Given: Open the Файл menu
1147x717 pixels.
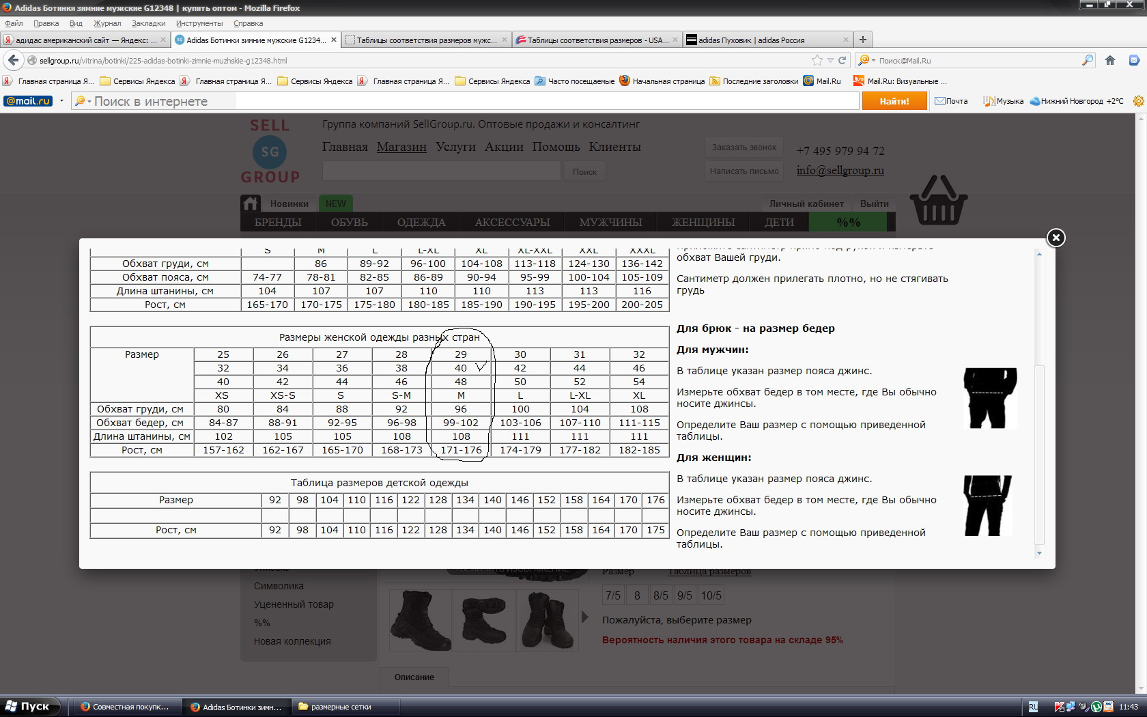Looking at the screenshot, I should click(14, 23).
